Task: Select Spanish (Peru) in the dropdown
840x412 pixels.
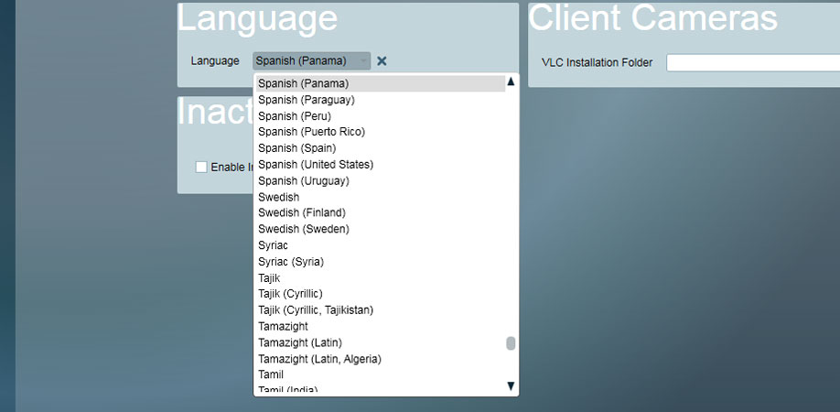Action: tap(294, 116)
